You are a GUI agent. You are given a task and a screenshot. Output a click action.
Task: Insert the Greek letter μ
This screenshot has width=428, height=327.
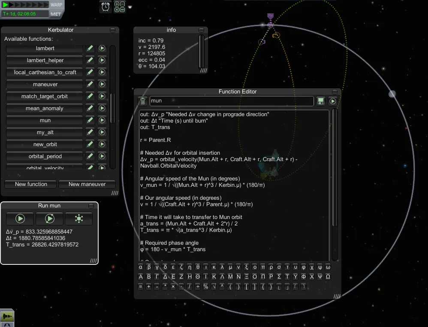click(x=230, y=267)
